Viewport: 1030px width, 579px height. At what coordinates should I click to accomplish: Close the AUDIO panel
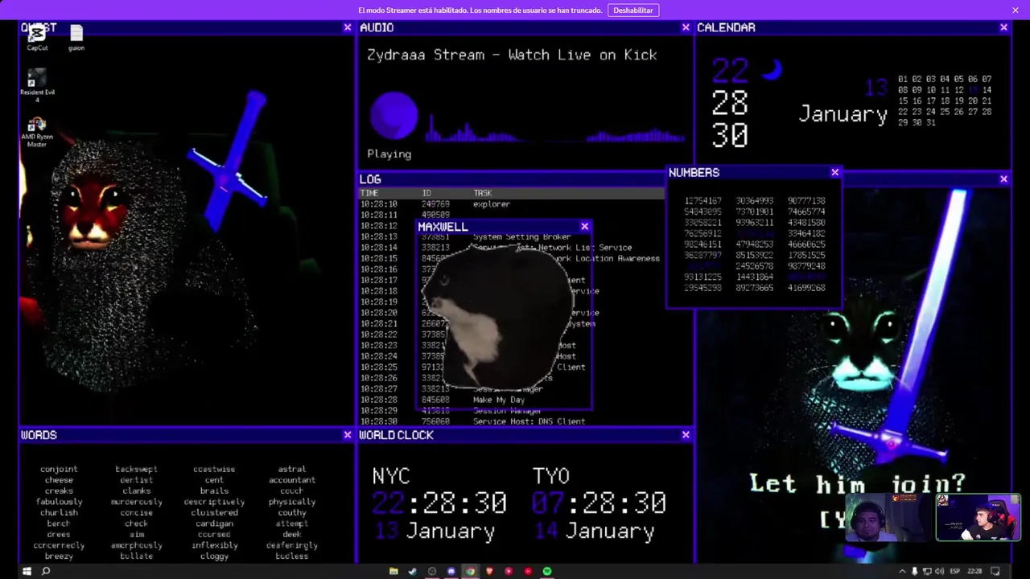pyautogui.click(x=686, y=27)
